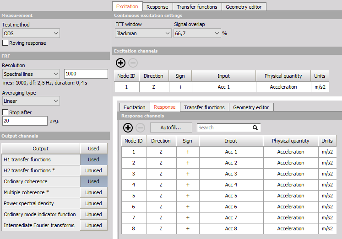Click Direction Z cell in excitation channel row

click(x=154, y=87)
